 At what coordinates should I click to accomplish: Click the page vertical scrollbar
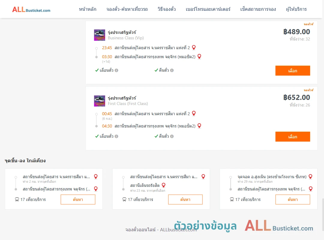pyautogui.click(x=323, y=215)
